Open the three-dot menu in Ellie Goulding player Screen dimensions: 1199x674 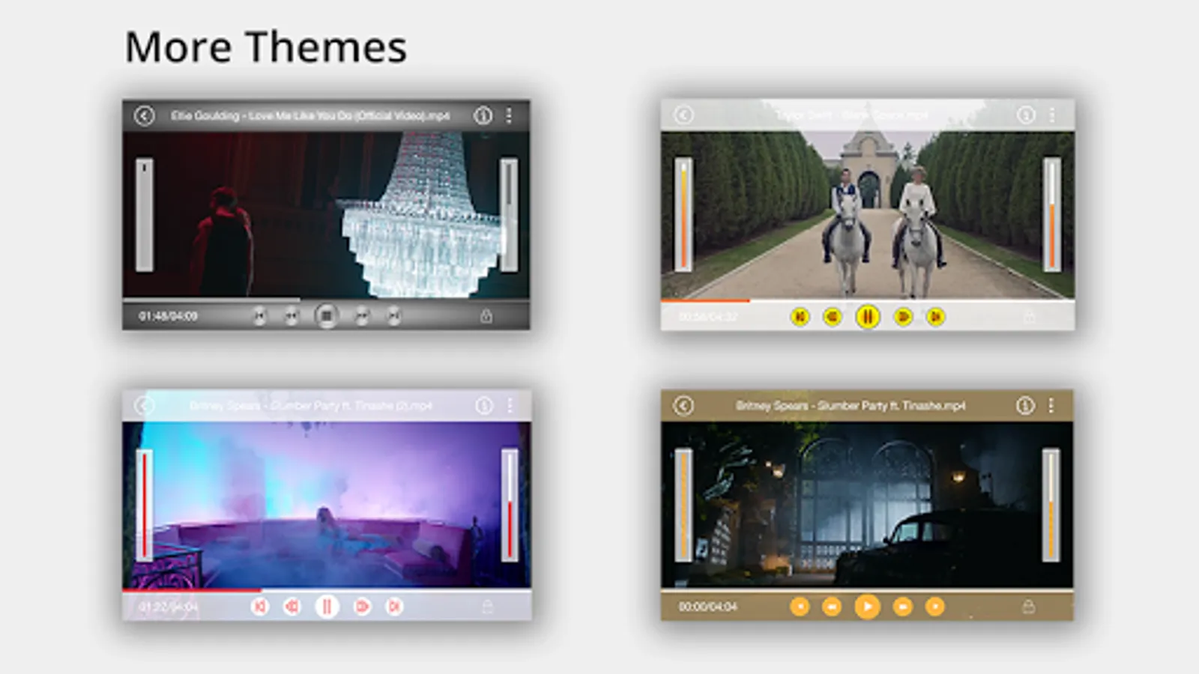[x=509, y=115]
